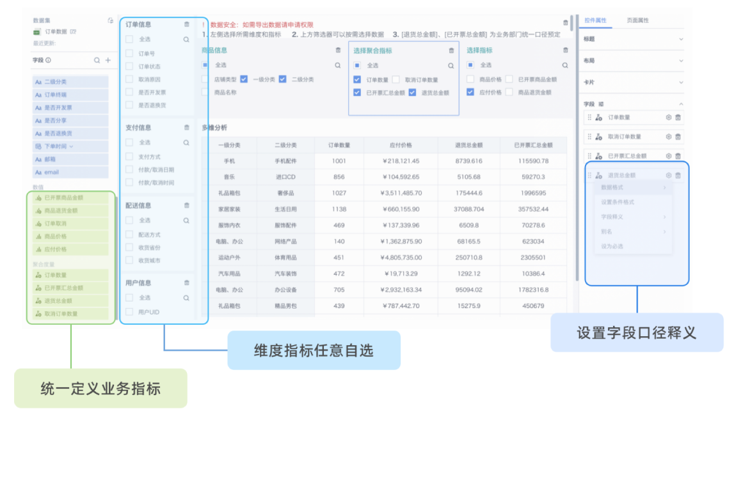Open the 下单时间 field dropdown
This screenshot has width=736, height=496.
[x=71, y=146]
